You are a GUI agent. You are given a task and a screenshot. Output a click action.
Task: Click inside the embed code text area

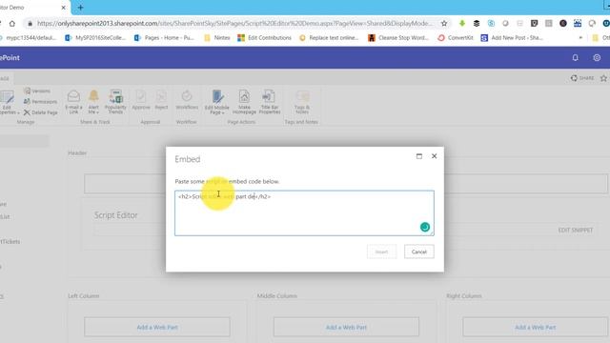tap(304, 213)
